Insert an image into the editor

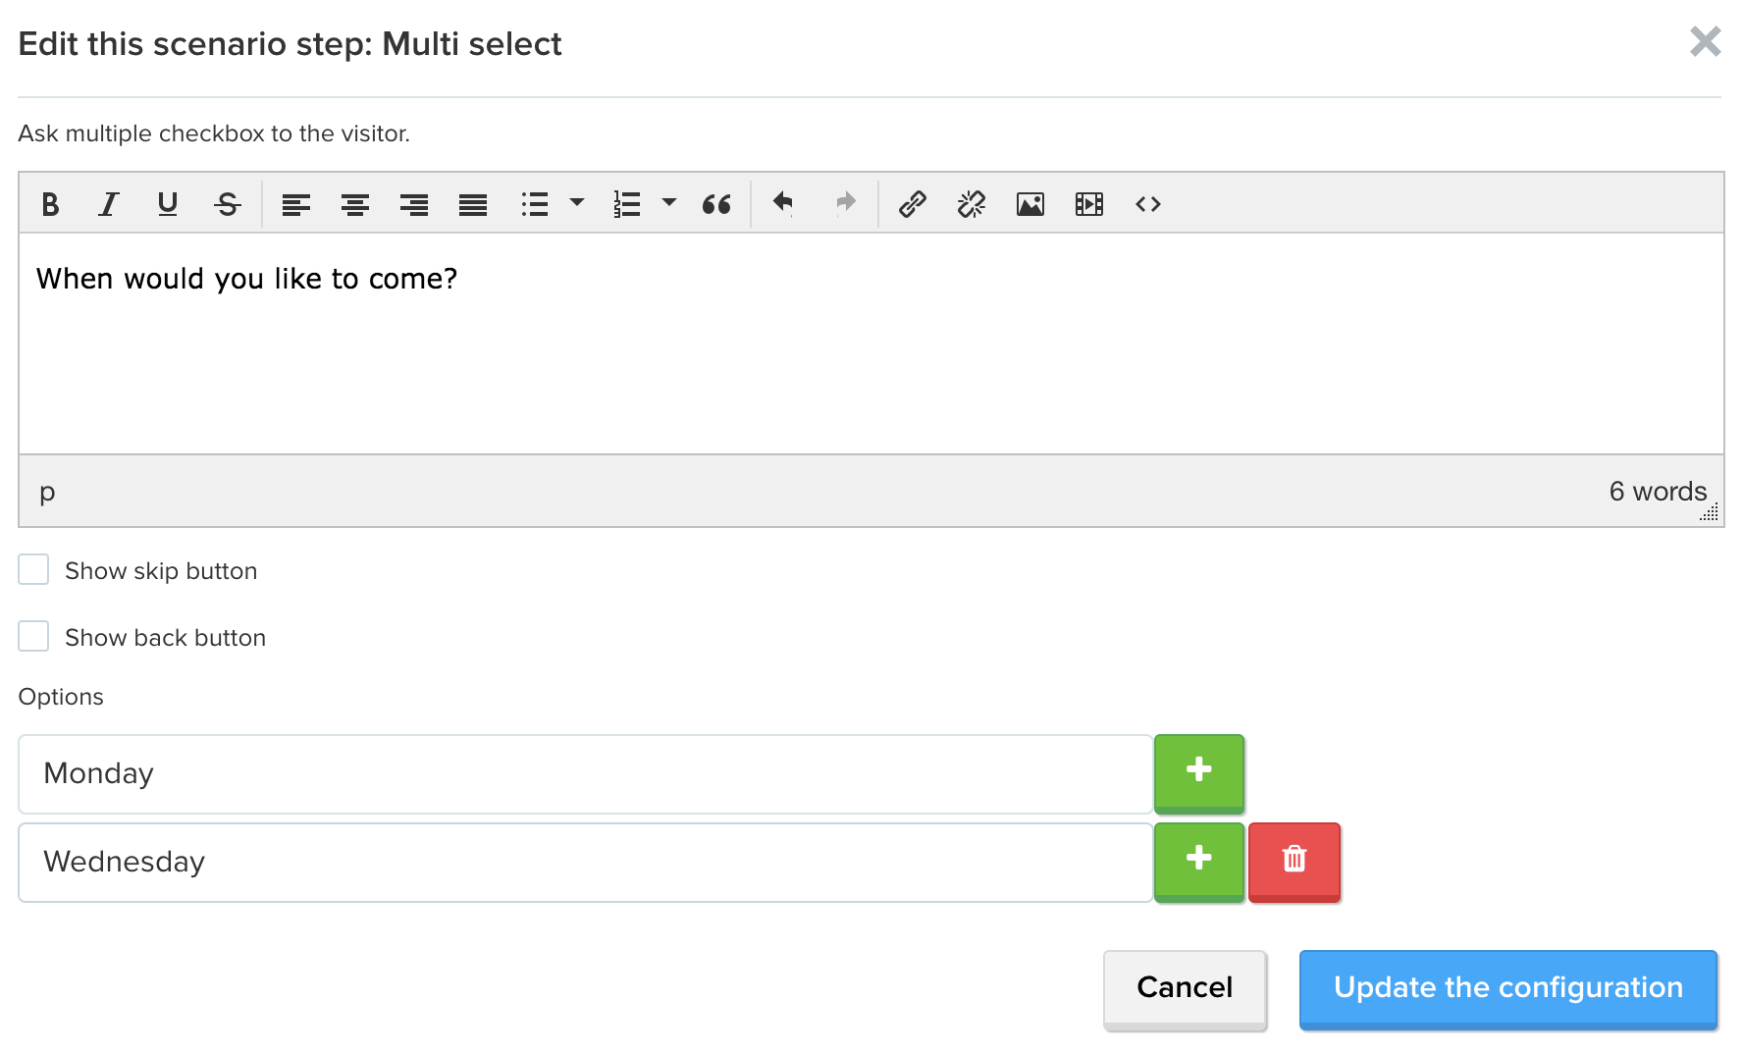coord(1030,204)
